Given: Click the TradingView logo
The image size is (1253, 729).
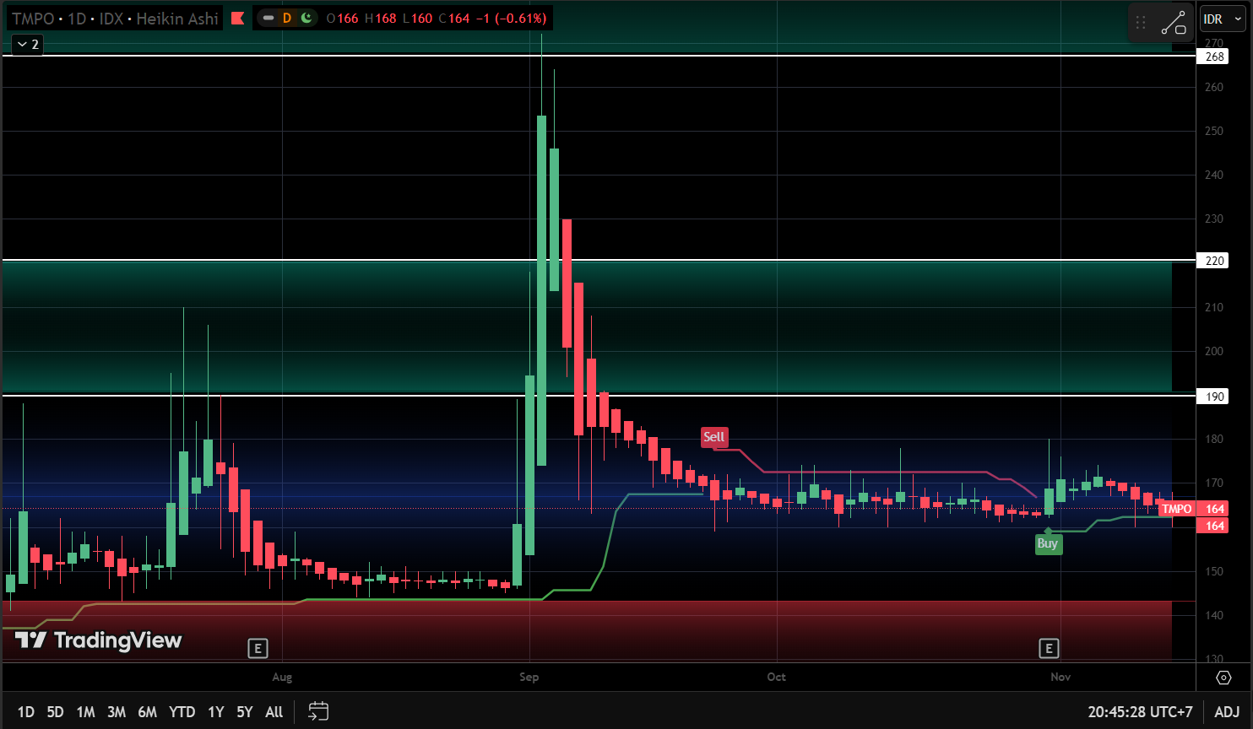Looking at the screenshot, I should pos(99,640).
